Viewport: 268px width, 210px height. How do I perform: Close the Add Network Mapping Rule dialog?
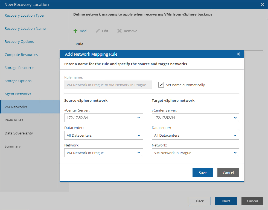[x=238, y=54]
